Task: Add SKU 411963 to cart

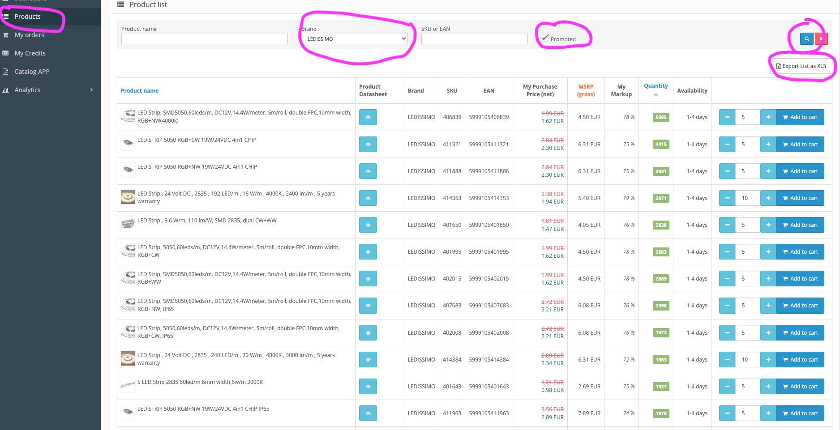Action: coord(800,413)
